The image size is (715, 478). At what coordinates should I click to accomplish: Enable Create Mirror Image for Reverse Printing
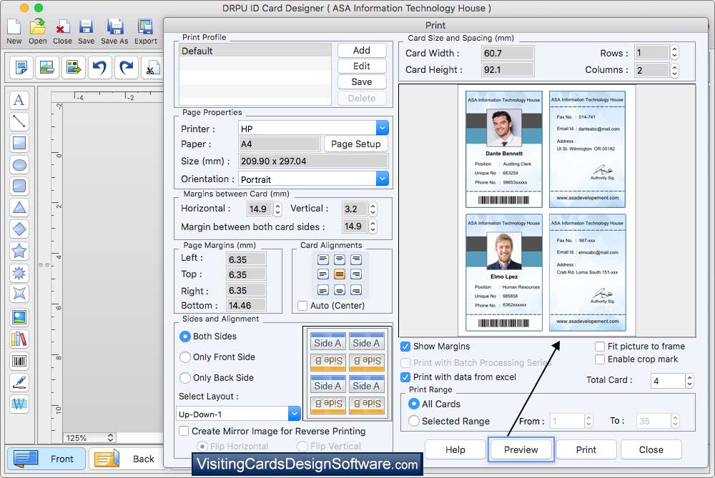pos(184,431)
